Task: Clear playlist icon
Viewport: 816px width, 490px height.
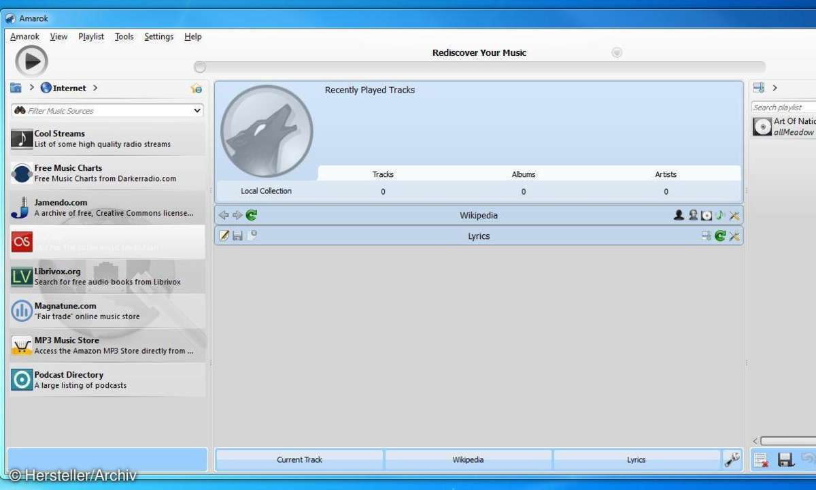Action: [x=761, y=460]
